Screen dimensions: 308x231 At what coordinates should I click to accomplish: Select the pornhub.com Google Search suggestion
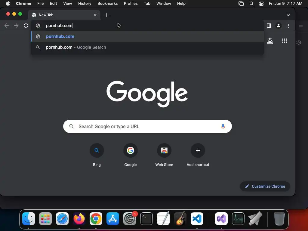pos(147,47)
